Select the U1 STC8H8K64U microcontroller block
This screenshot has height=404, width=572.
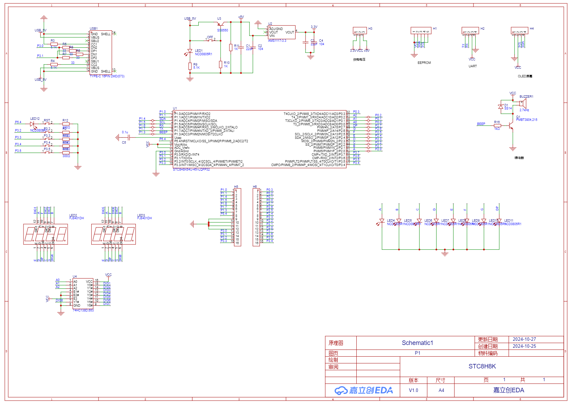coord(260,139)
